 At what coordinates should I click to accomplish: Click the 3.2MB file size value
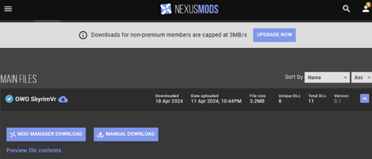tap(257, 101)
